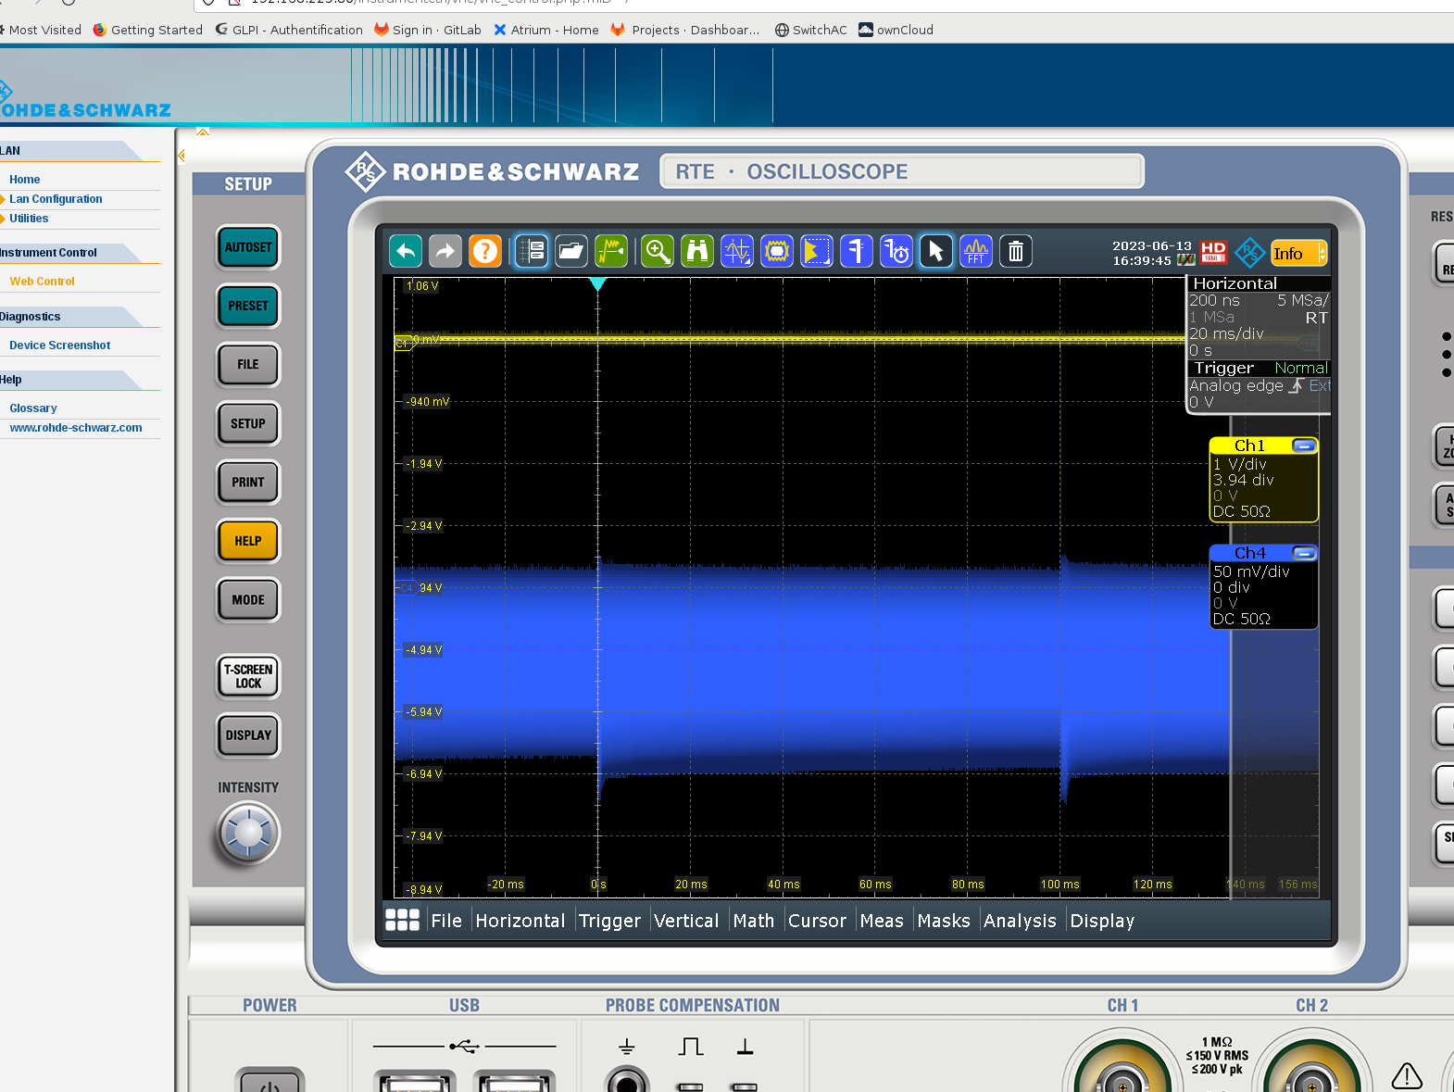
Task: Collapse the left navigation sidebar arrow
Action: click(182, 156)
